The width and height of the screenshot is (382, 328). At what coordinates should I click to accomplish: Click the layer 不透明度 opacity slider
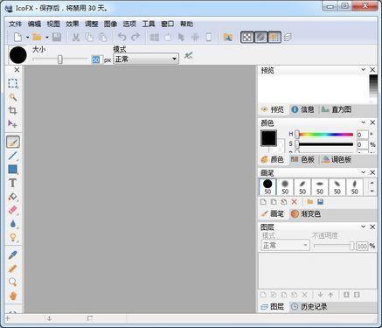click(334, 246)
